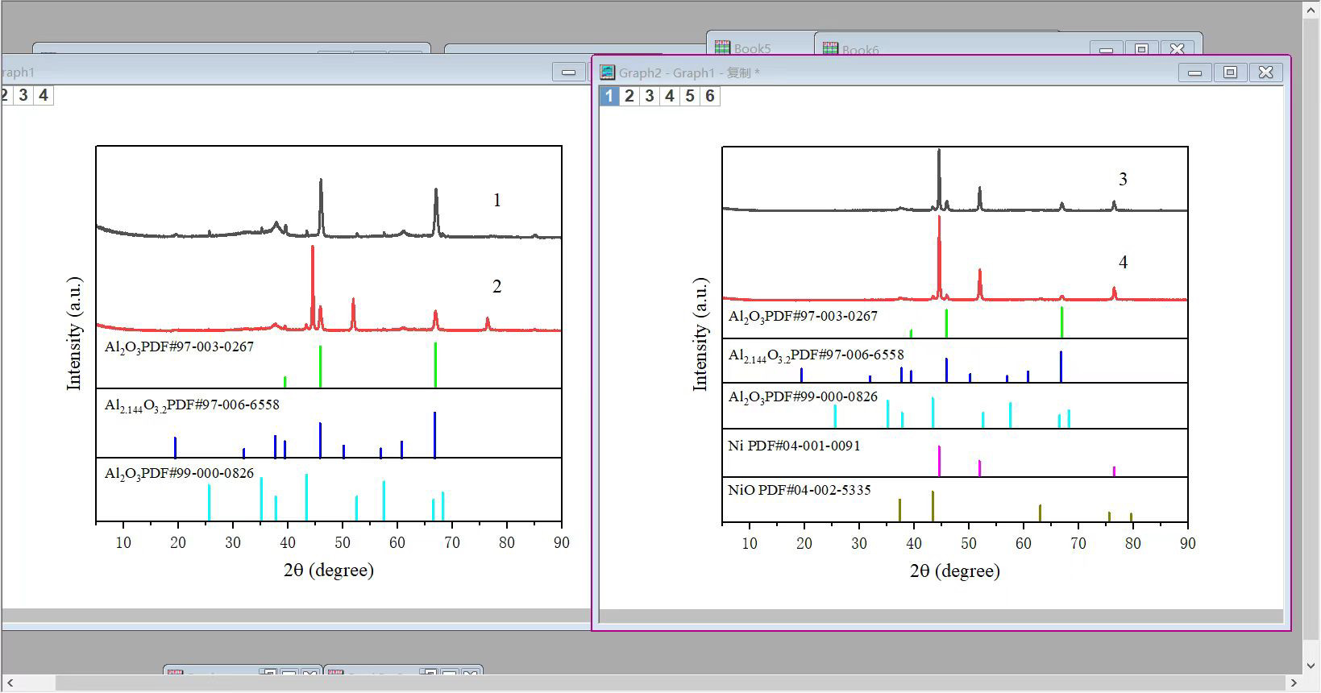
Task: Switch to layer 5 in the Graph2 window
Action: [690, 96]
